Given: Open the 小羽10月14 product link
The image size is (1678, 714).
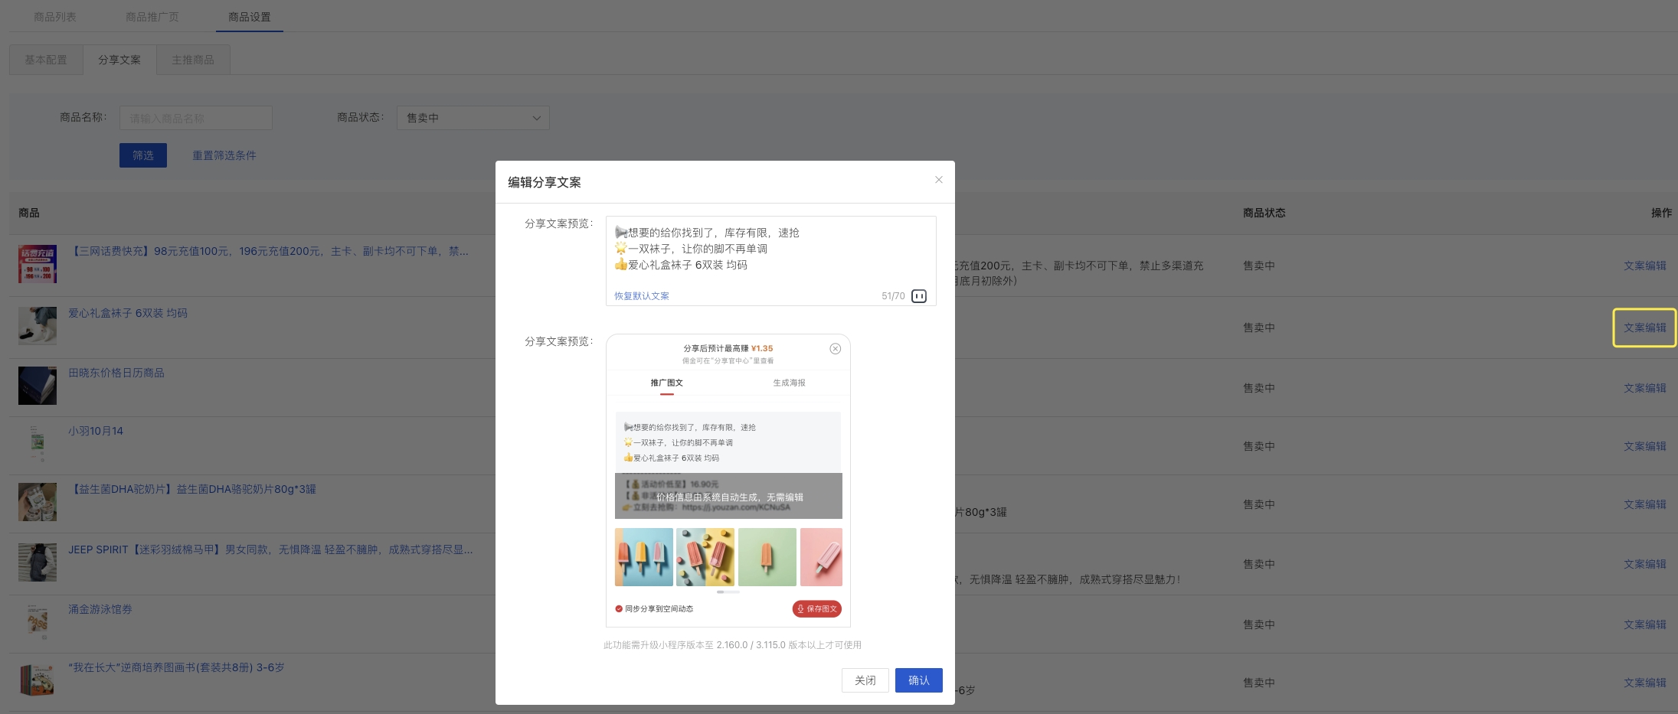Looking at the screenshot, I should point(96,431).
